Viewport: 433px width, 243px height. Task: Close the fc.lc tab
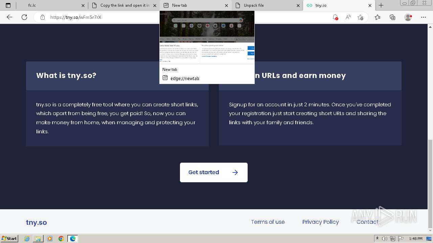(83, 5)
